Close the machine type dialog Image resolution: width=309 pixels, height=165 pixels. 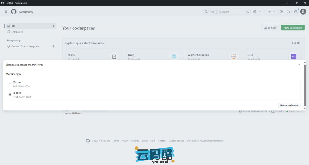[x=299, y=65]
